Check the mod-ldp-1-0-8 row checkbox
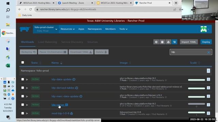This screenshot has height=122, width=218. pyautogui.click(x=23, y=113)
